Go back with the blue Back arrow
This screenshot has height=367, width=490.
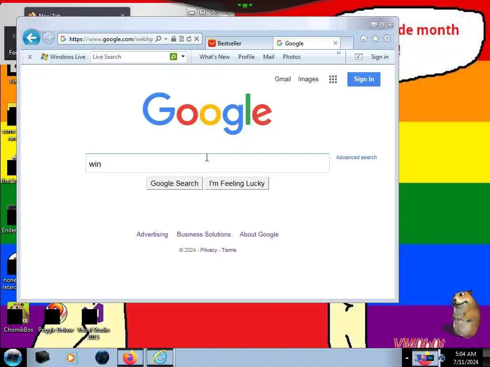pyautogui.click(x=31, y=38)
